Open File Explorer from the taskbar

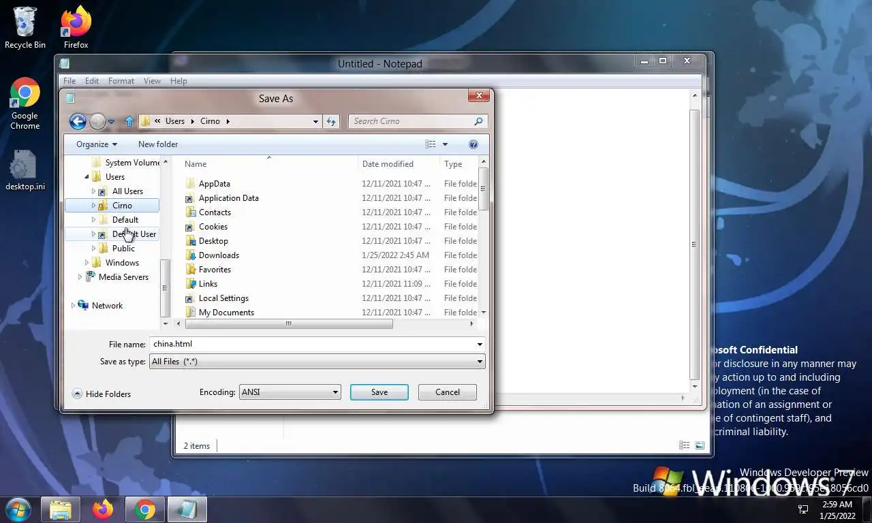(x=61, y=509)
